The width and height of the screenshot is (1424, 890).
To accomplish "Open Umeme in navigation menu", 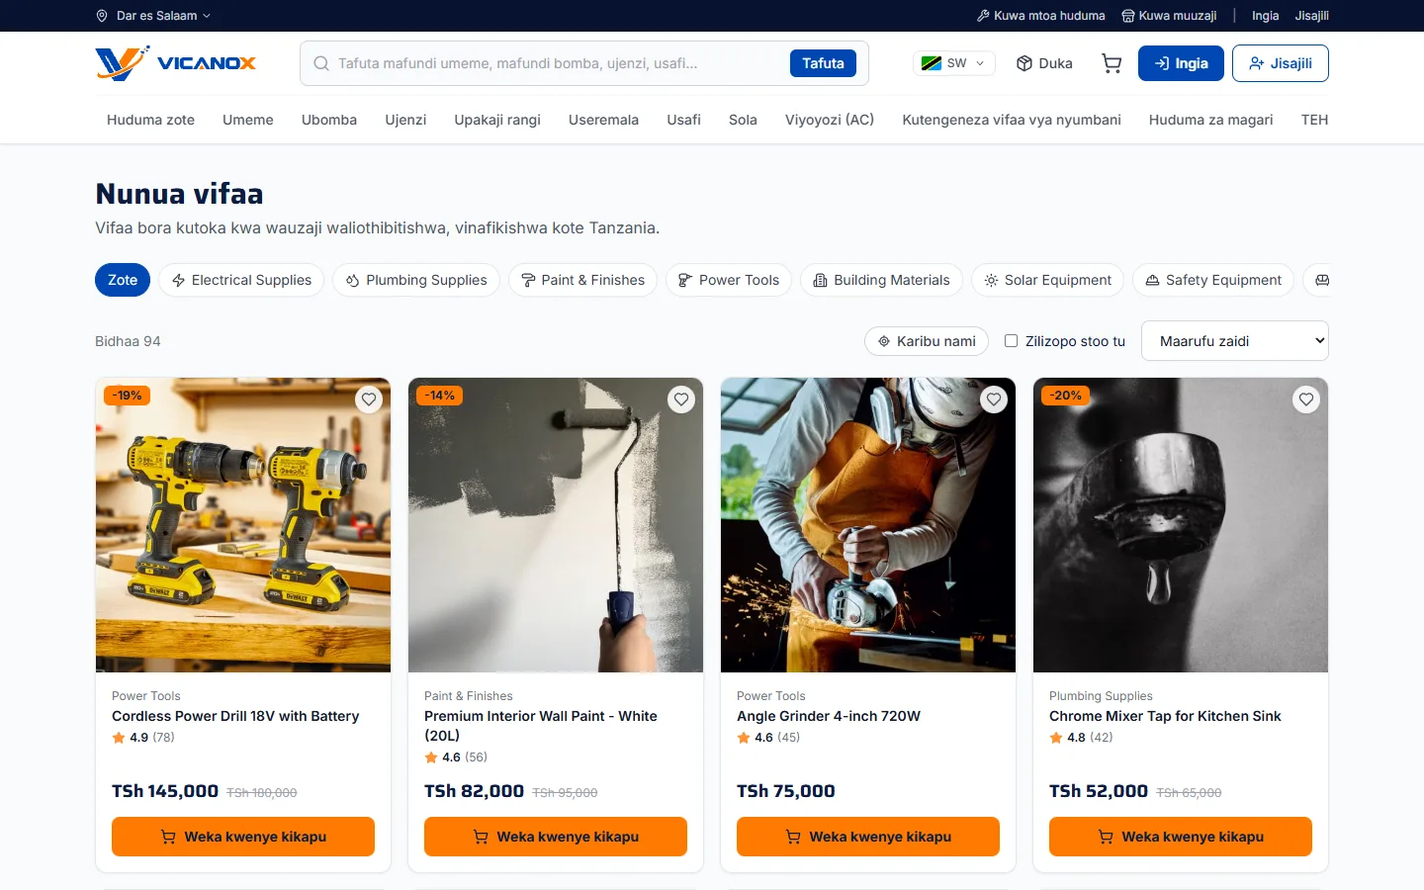I will [248, 120].
